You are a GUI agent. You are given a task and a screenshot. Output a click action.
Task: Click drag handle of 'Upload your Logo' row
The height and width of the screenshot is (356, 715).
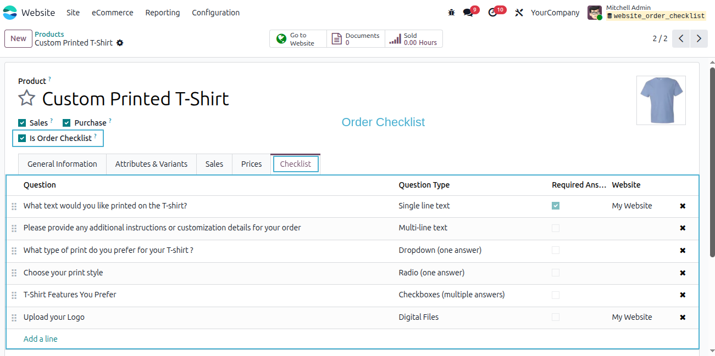point(14,318)
